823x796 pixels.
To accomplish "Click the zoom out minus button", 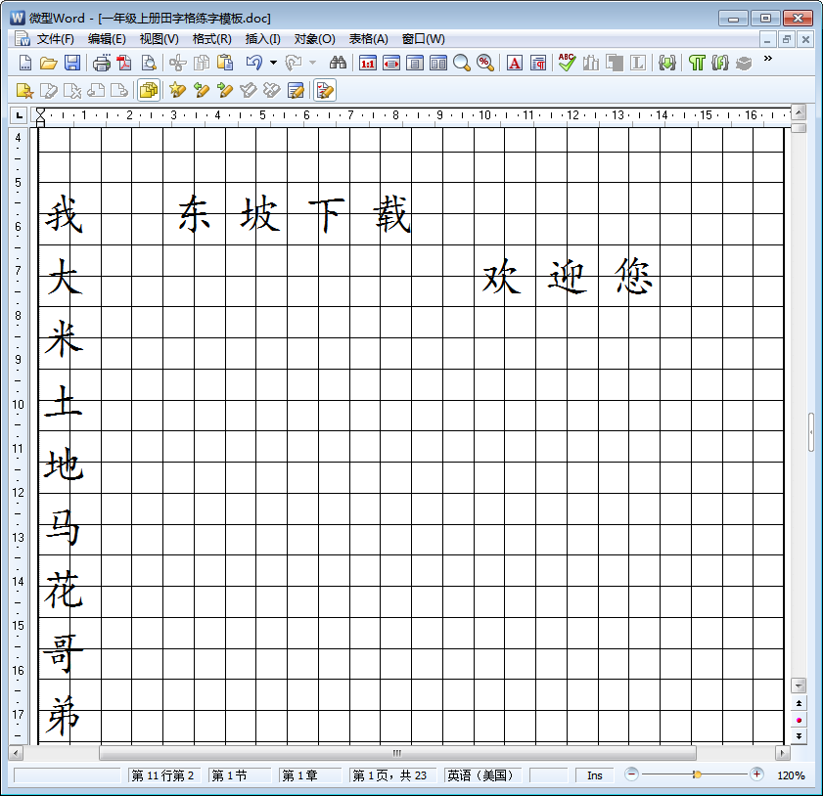I will (631, 774).
